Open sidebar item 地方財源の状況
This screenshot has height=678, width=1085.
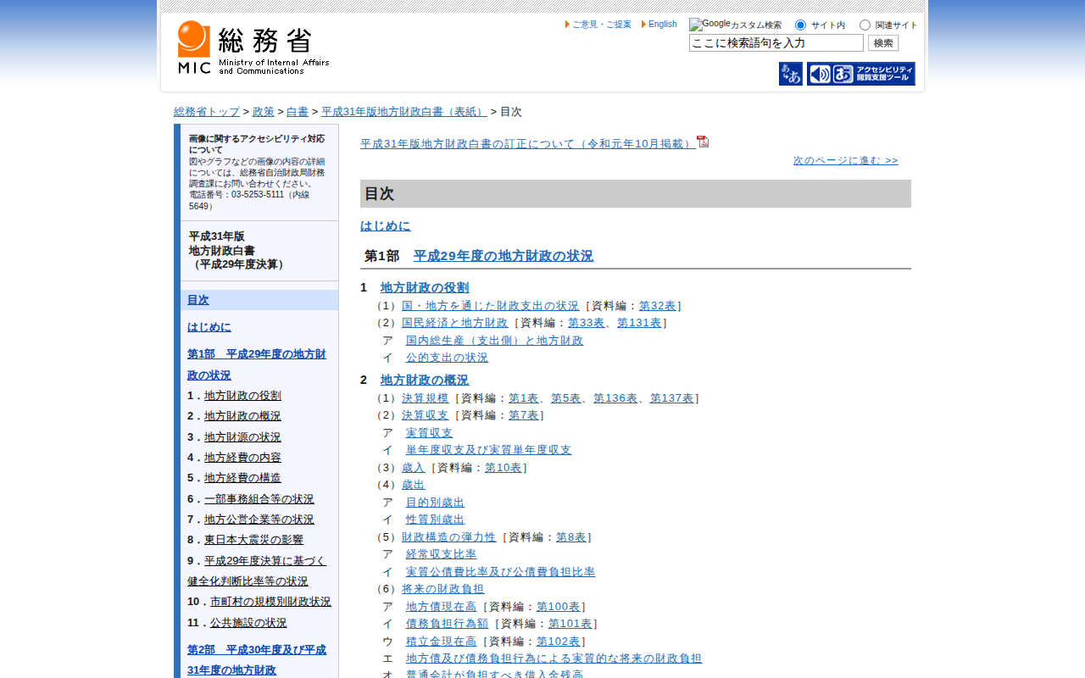(x=242, y=437)
